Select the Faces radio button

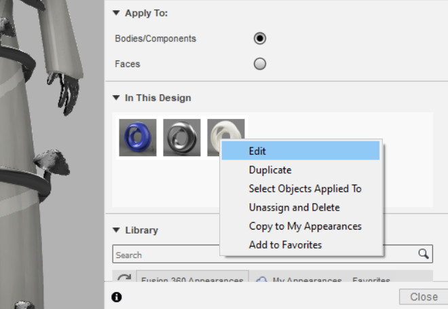click(260, 64)
